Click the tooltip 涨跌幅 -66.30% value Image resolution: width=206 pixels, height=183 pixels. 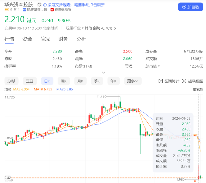coord(184,150)
